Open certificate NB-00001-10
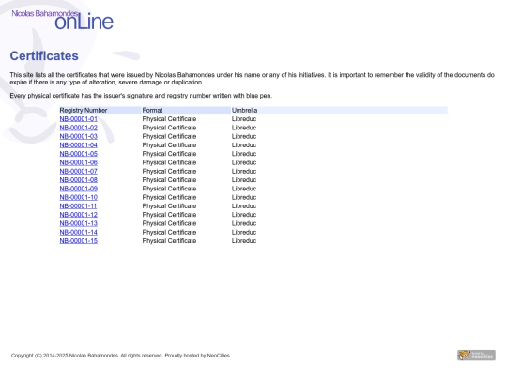 [79, 197]
